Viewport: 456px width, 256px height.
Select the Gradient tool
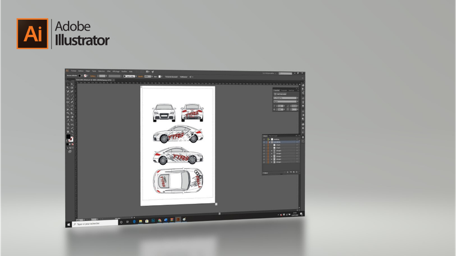pos(72,117)
